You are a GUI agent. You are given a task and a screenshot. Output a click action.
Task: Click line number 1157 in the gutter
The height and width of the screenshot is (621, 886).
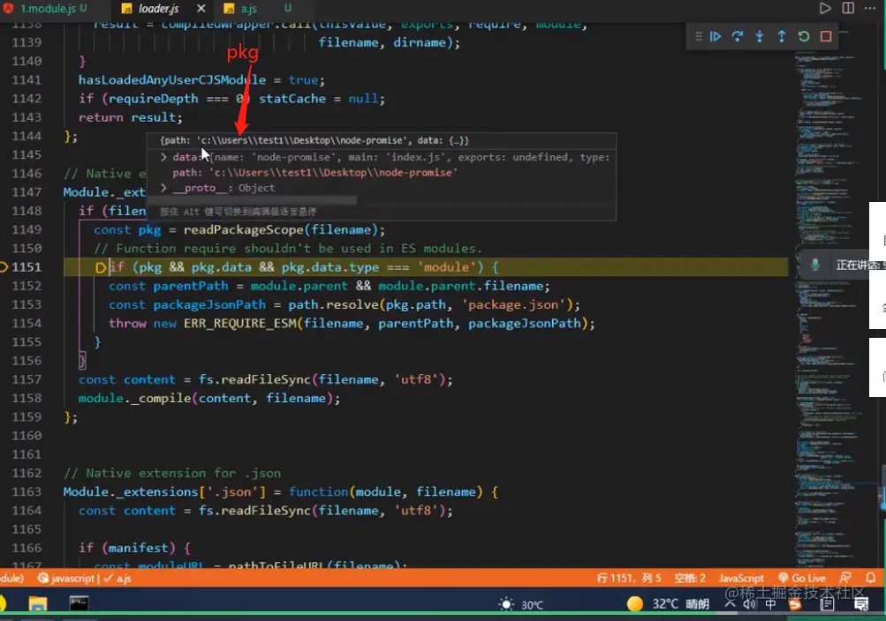(27, 379)
